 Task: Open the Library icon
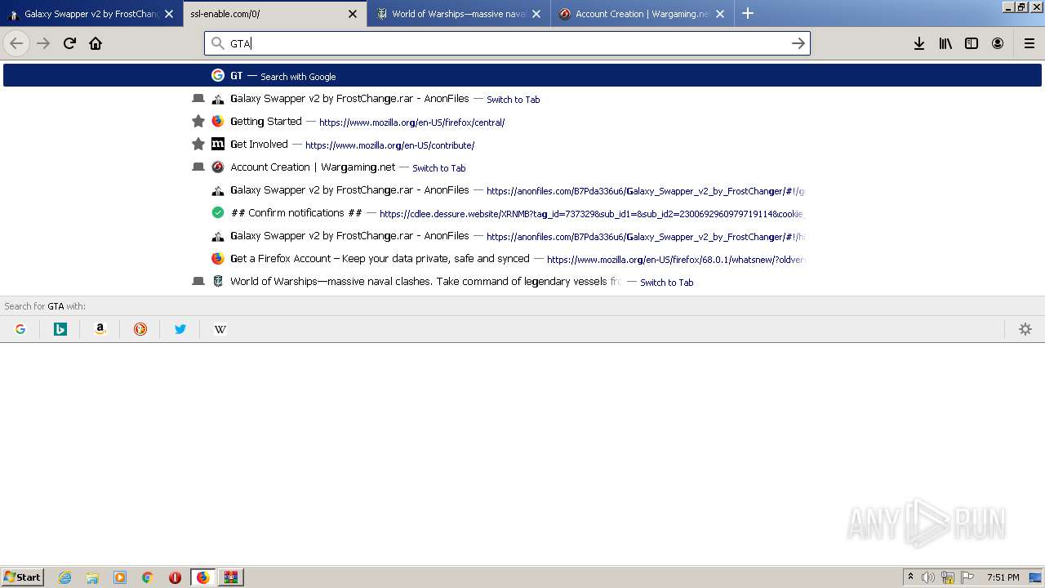pyautogui.click(x=945, y=43)
